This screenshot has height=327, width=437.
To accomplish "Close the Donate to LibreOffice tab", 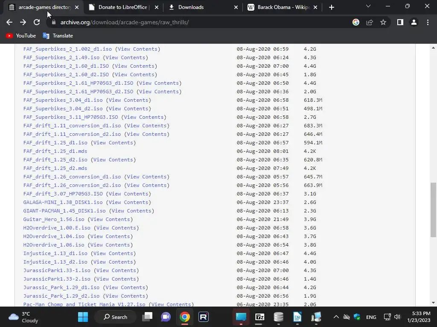I will tap(157, 7).
